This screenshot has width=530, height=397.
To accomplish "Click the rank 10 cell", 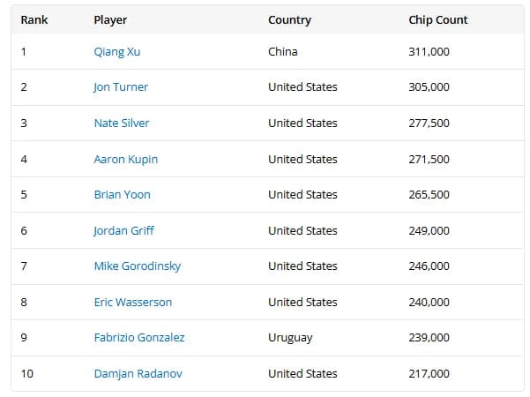I will (27, 374).
